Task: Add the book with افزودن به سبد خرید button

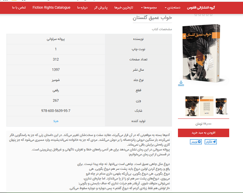Action: tap(203, 133)
